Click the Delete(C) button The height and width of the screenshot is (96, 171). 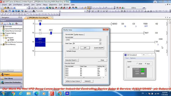point(88,81)
